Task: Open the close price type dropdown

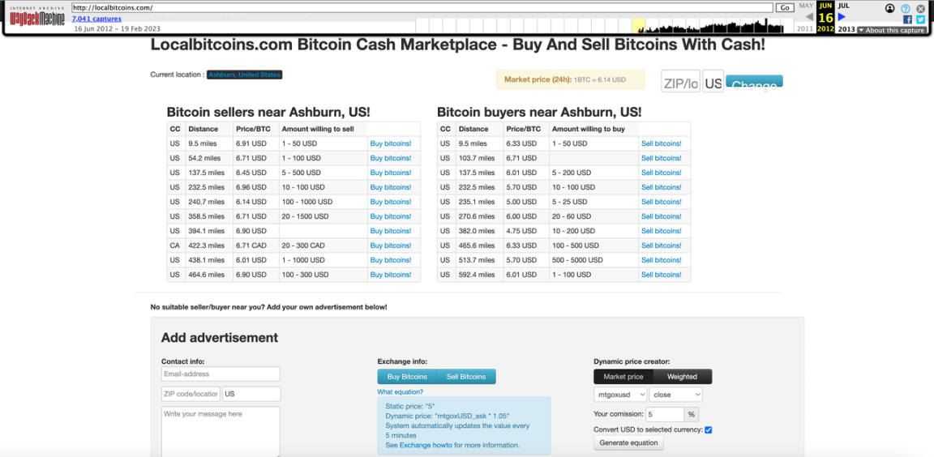Action: click(675, 395)
